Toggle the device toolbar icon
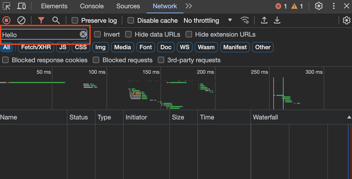The width and height of the screenshot is (352, 179). coord(21,6)
